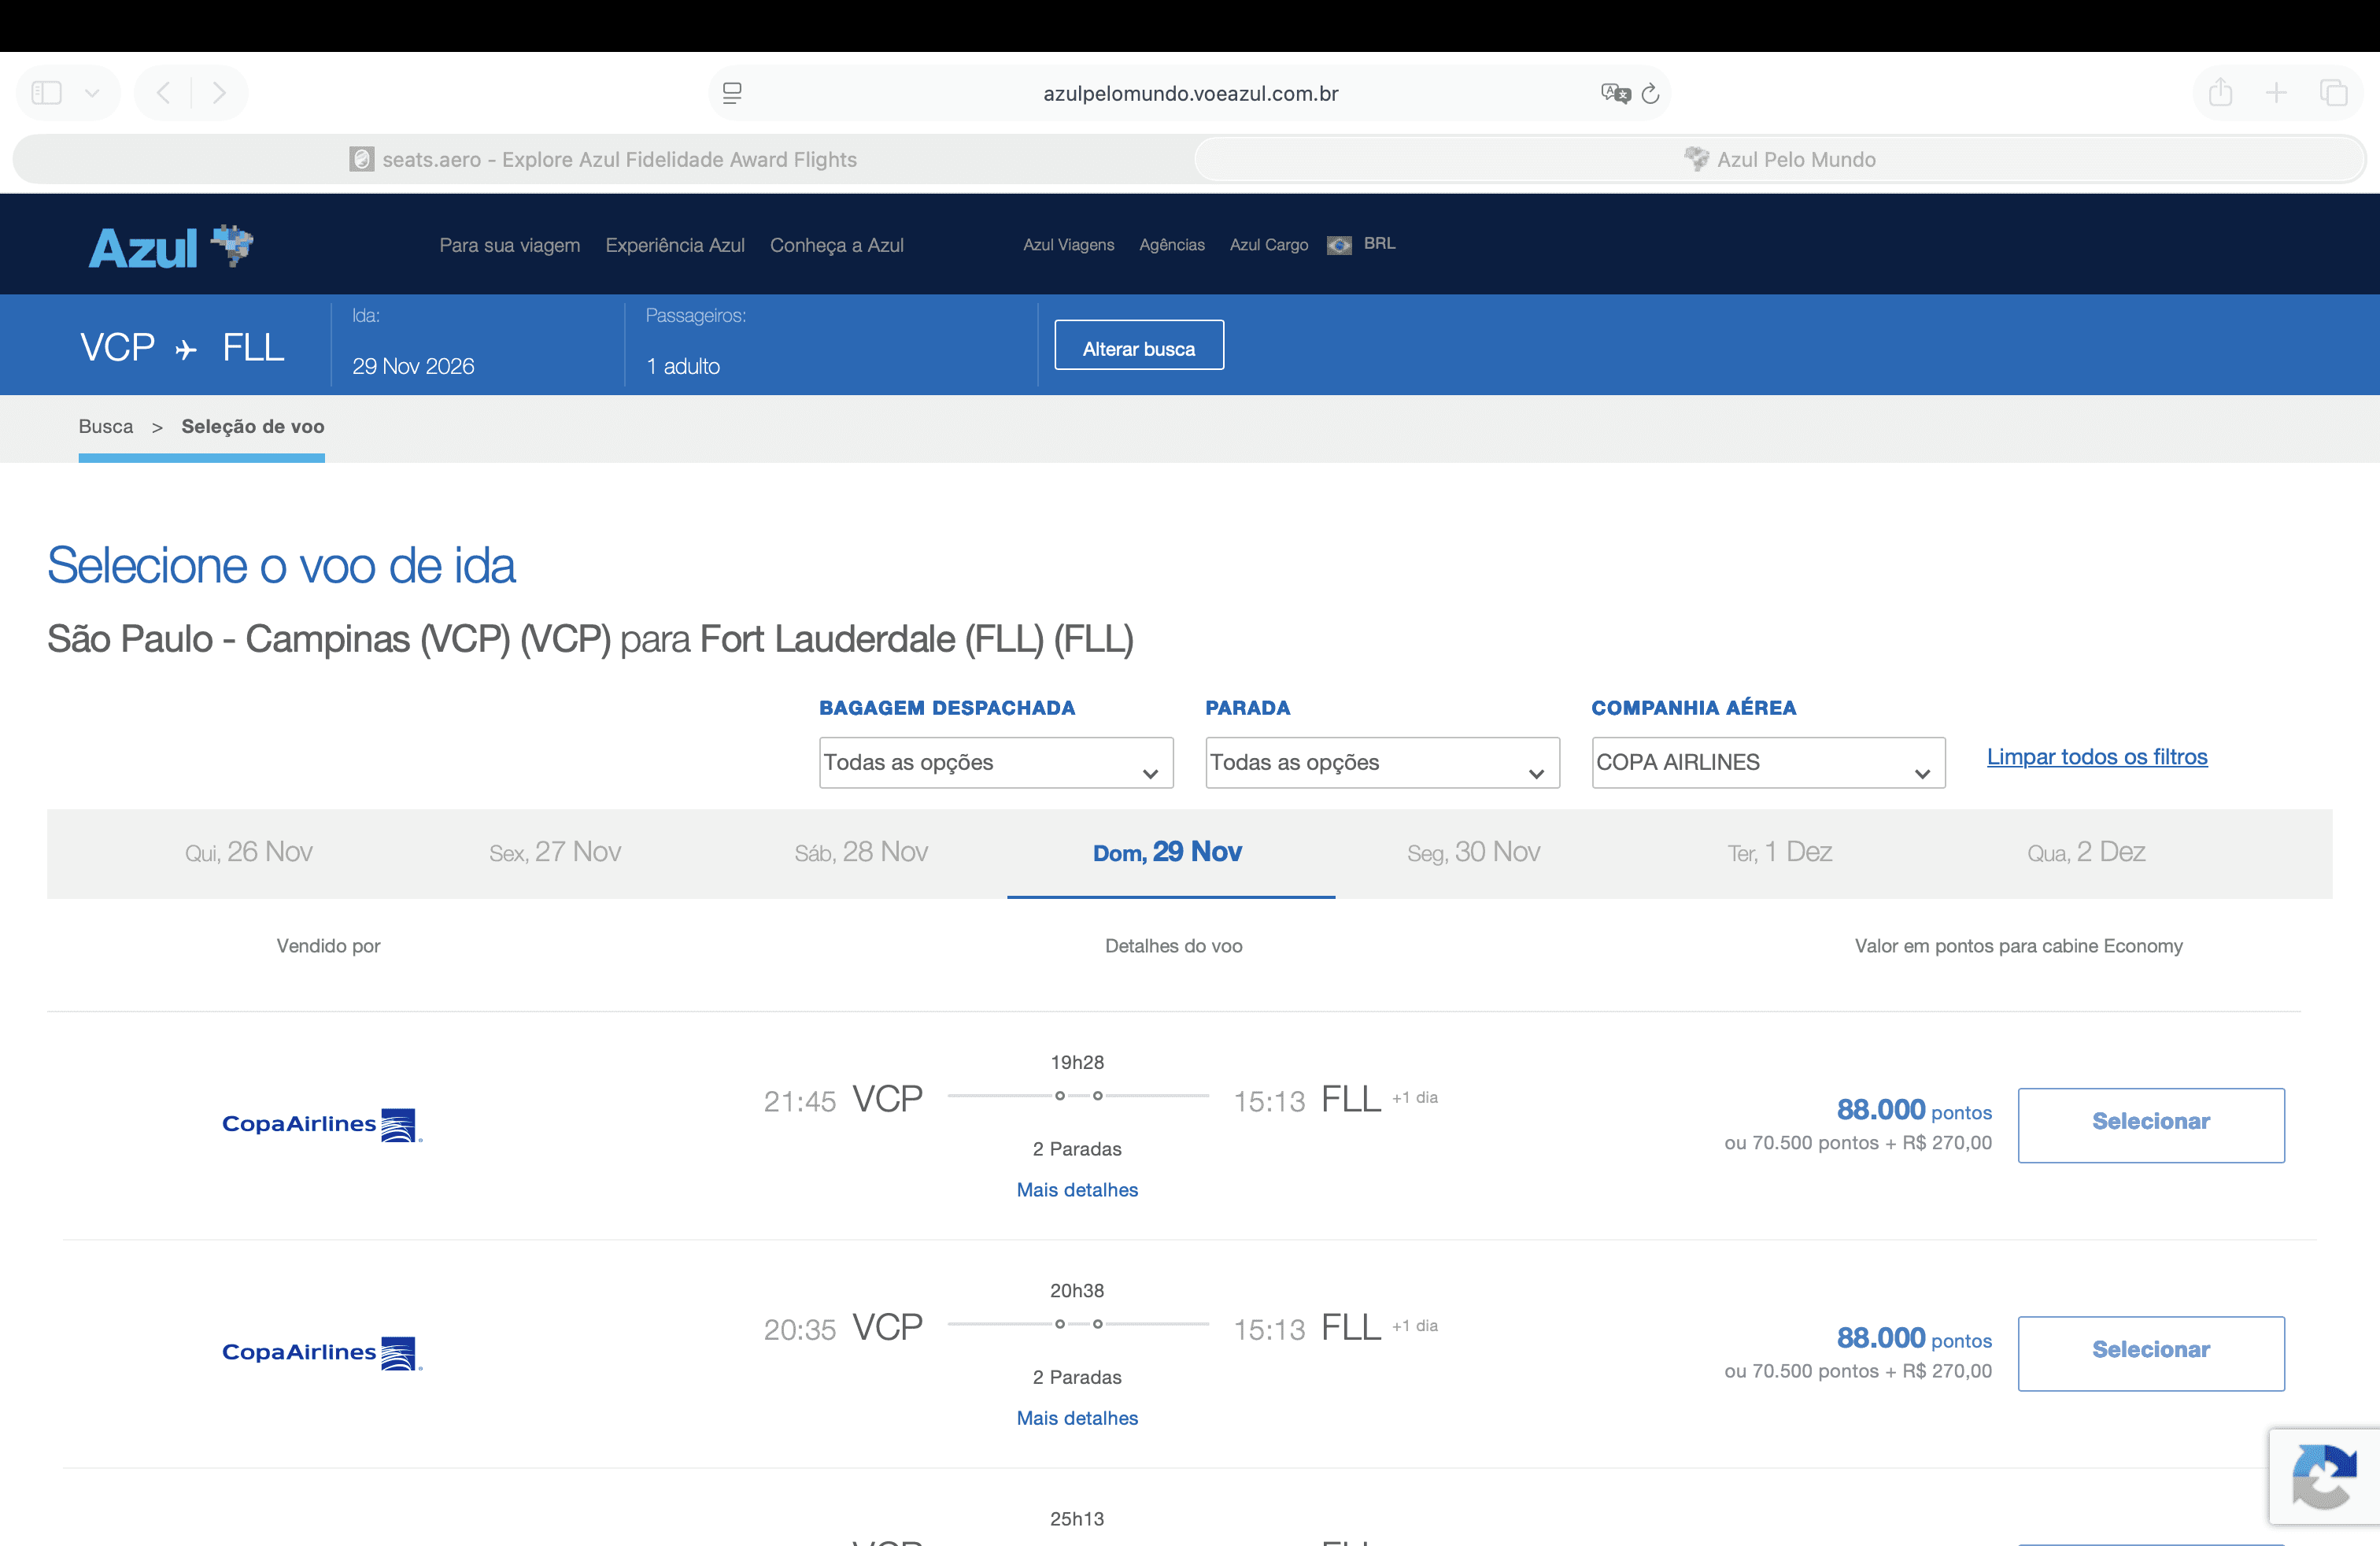Reload the page with the refresh icon
Viewport: 2380px width, 1546px height.
tap(1651, 93)
